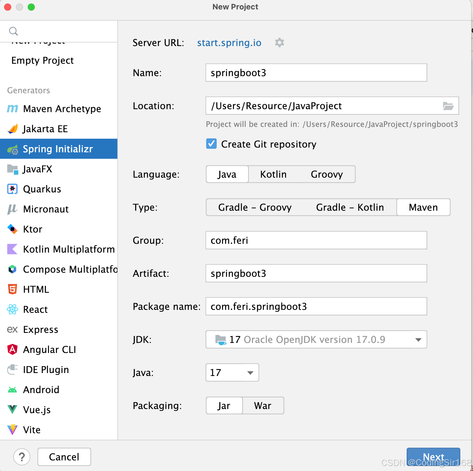Click the React atom icon
The height and width of the screenshot is (471, 473).
coord(12,310)
